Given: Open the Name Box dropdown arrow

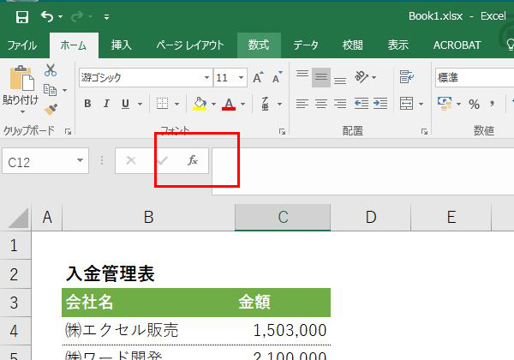Looking at the screenshot, I should 81,160.
